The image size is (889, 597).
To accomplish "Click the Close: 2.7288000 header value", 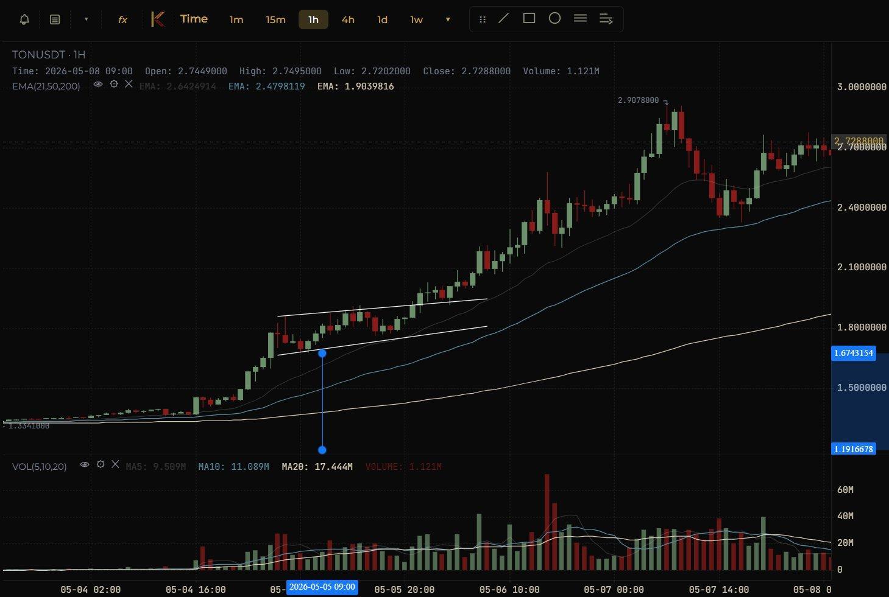I will (x=467, y=71).
